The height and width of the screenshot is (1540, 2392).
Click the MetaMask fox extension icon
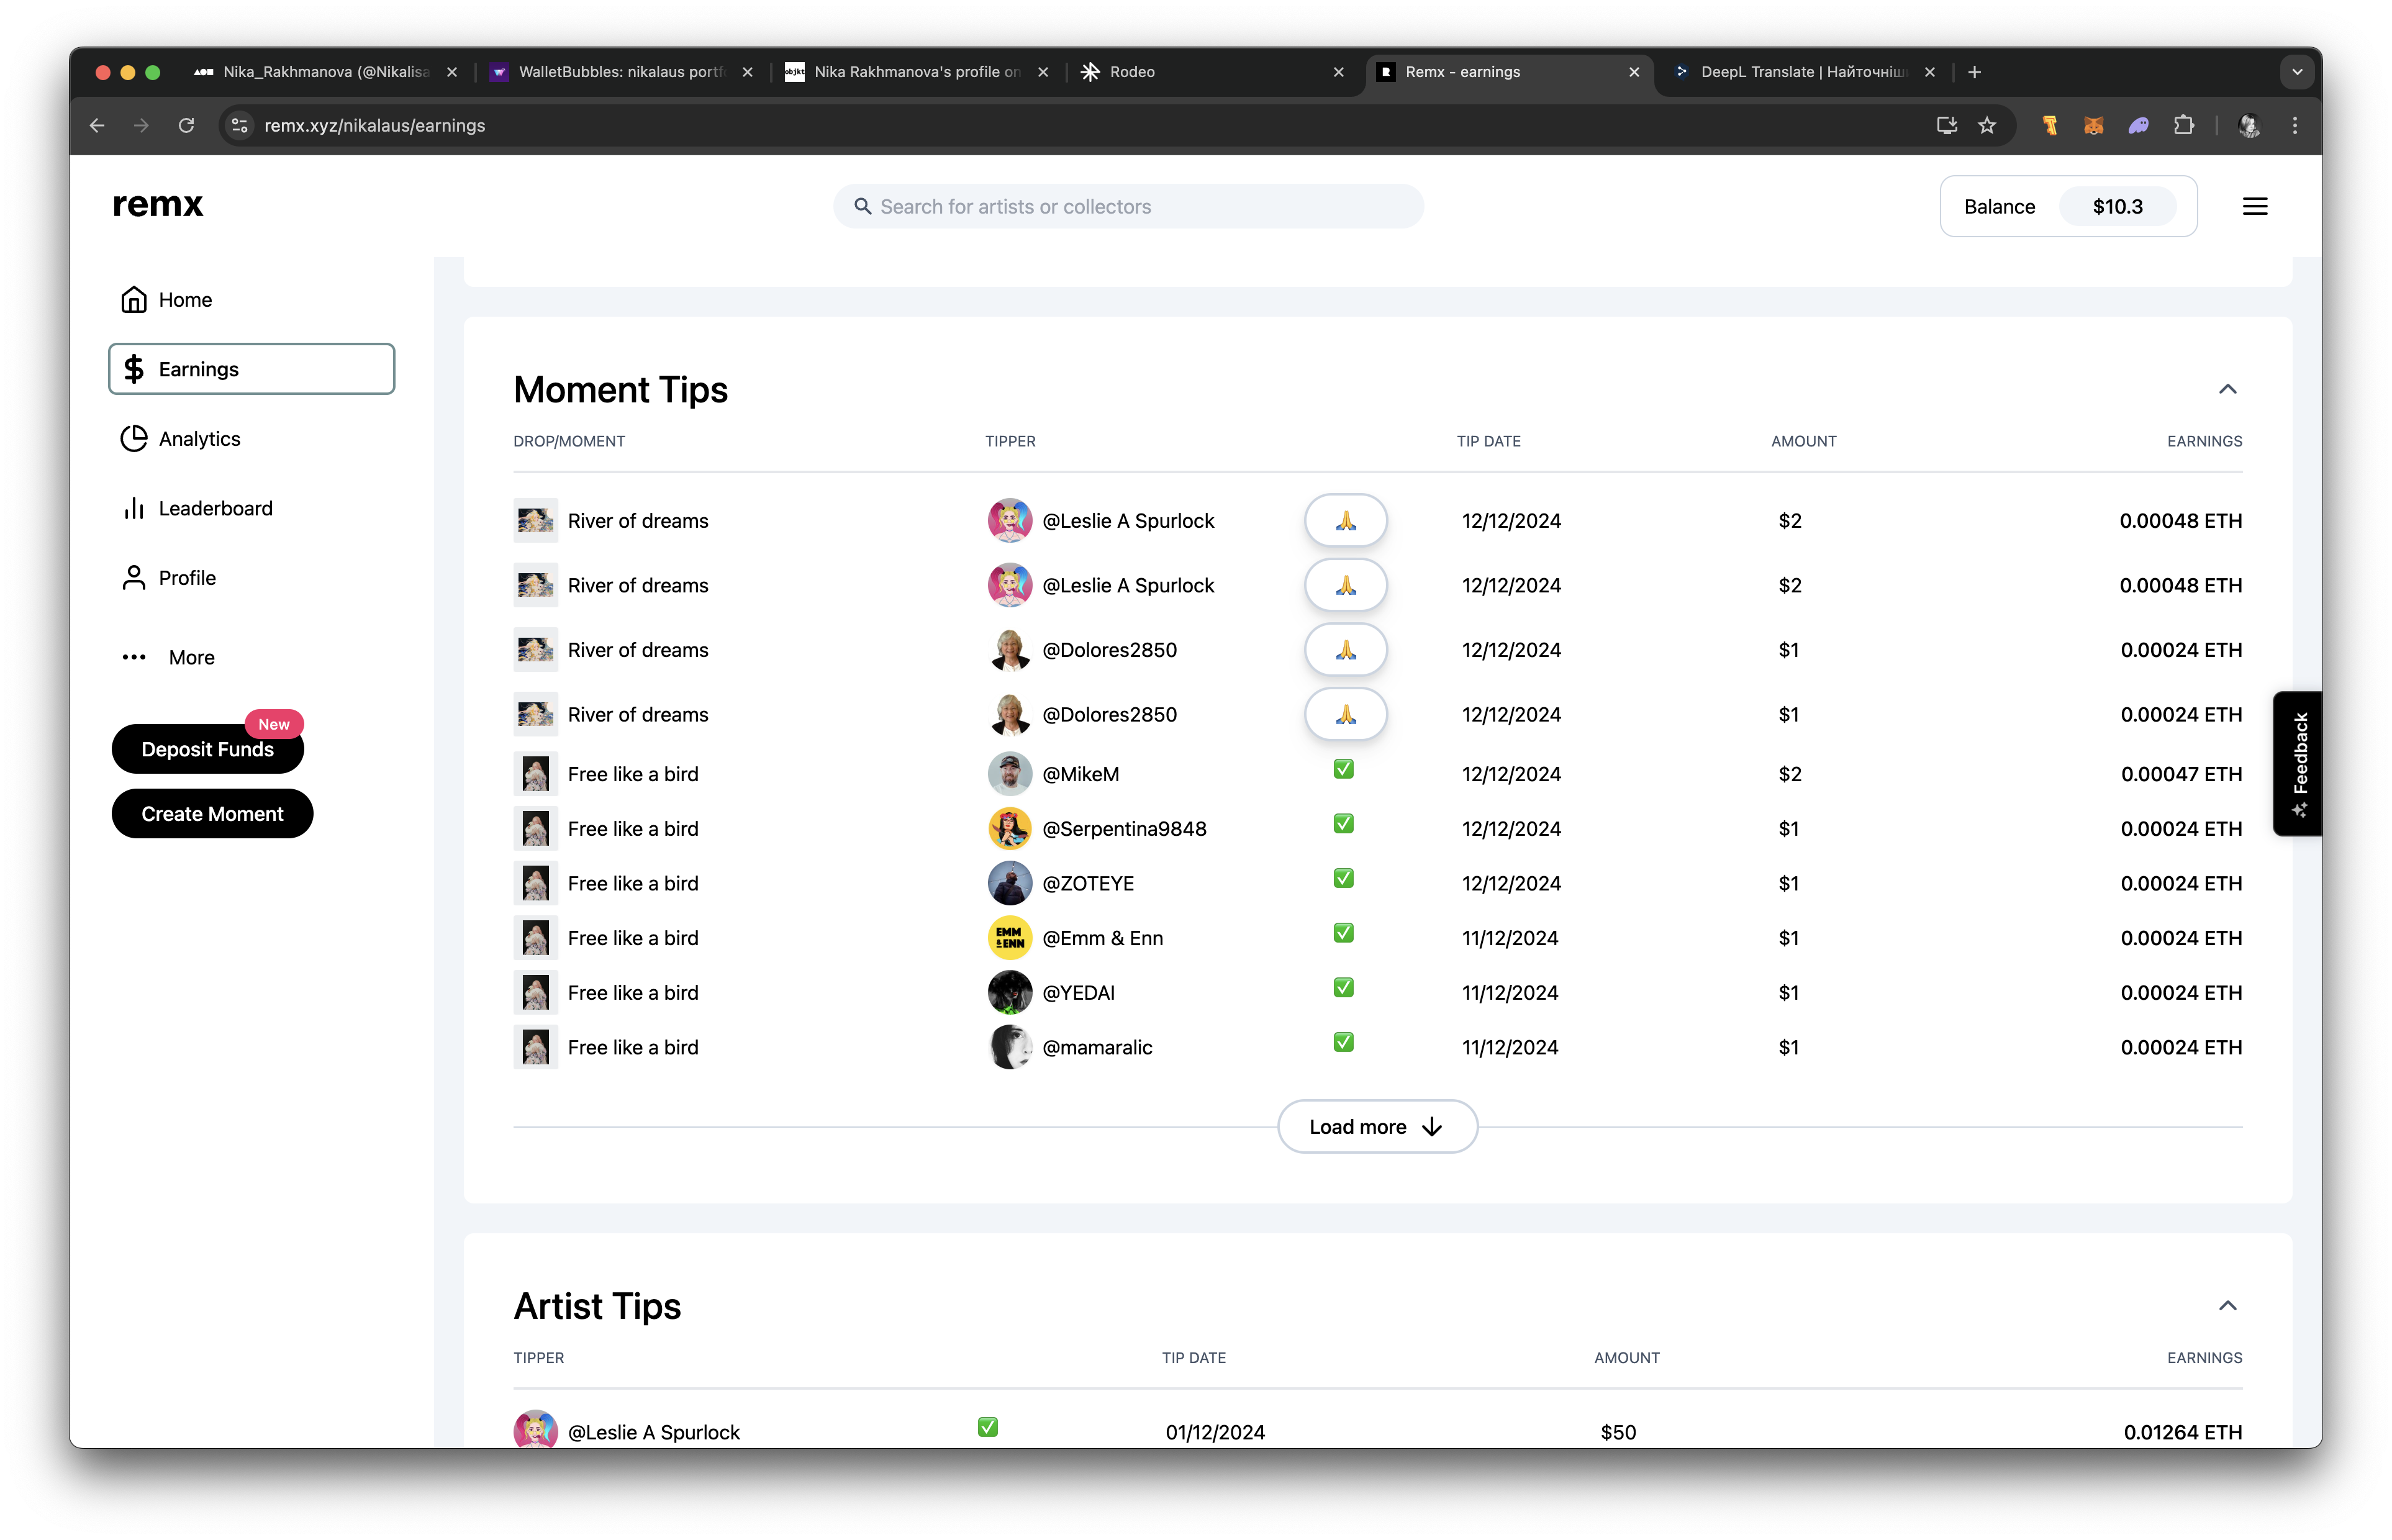click(x=2093, y=126)
